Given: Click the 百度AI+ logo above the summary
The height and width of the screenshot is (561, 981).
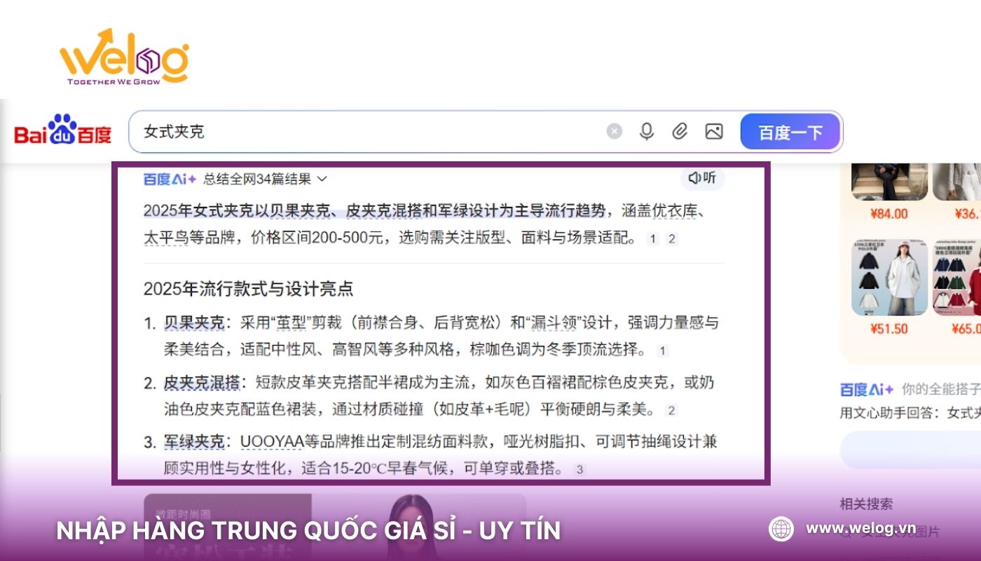Looking at the screenshot, I should (168, 179).
